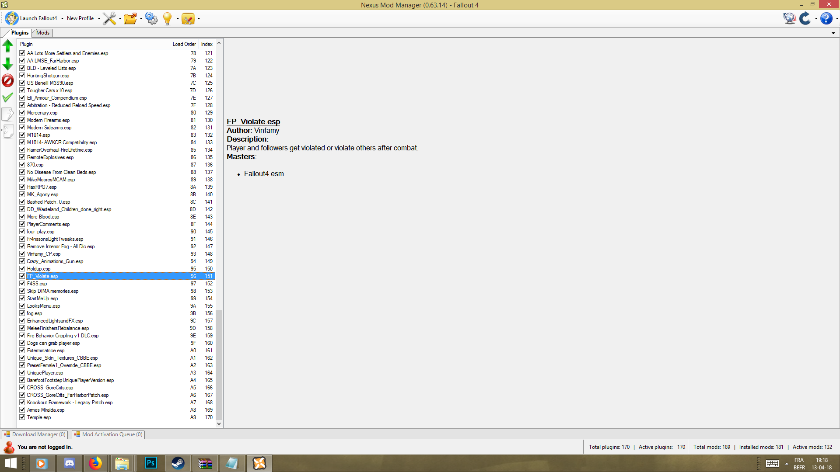Open the Download Manager (0) tab
The image size is (840, 472).
tap(35, 434)
